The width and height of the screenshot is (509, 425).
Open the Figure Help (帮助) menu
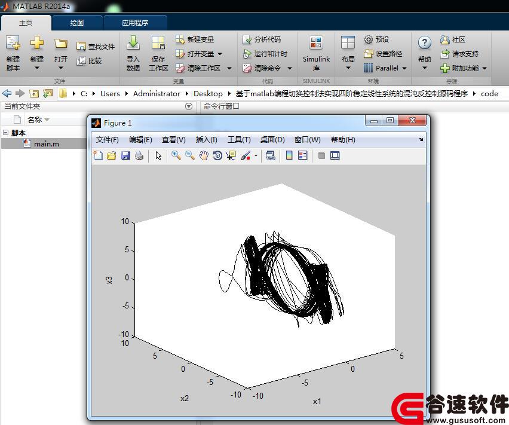pyautogui.click(x=343, y=140)
